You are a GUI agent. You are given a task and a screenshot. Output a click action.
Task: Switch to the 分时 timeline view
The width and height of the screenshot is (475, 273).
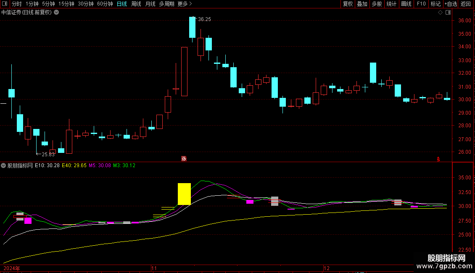point(17,4)
